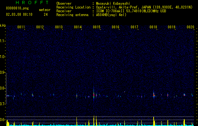Image resolution: width=198 pixels, height=126 pixels.
Task: Click the 0818 time marker
Action: (153, 27)
